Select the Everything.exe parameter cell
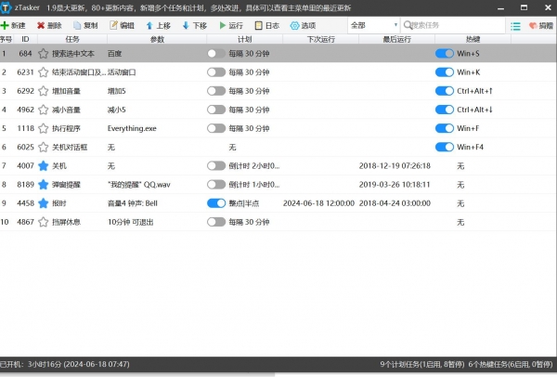The image size is (557, 377). coord(132,128)
